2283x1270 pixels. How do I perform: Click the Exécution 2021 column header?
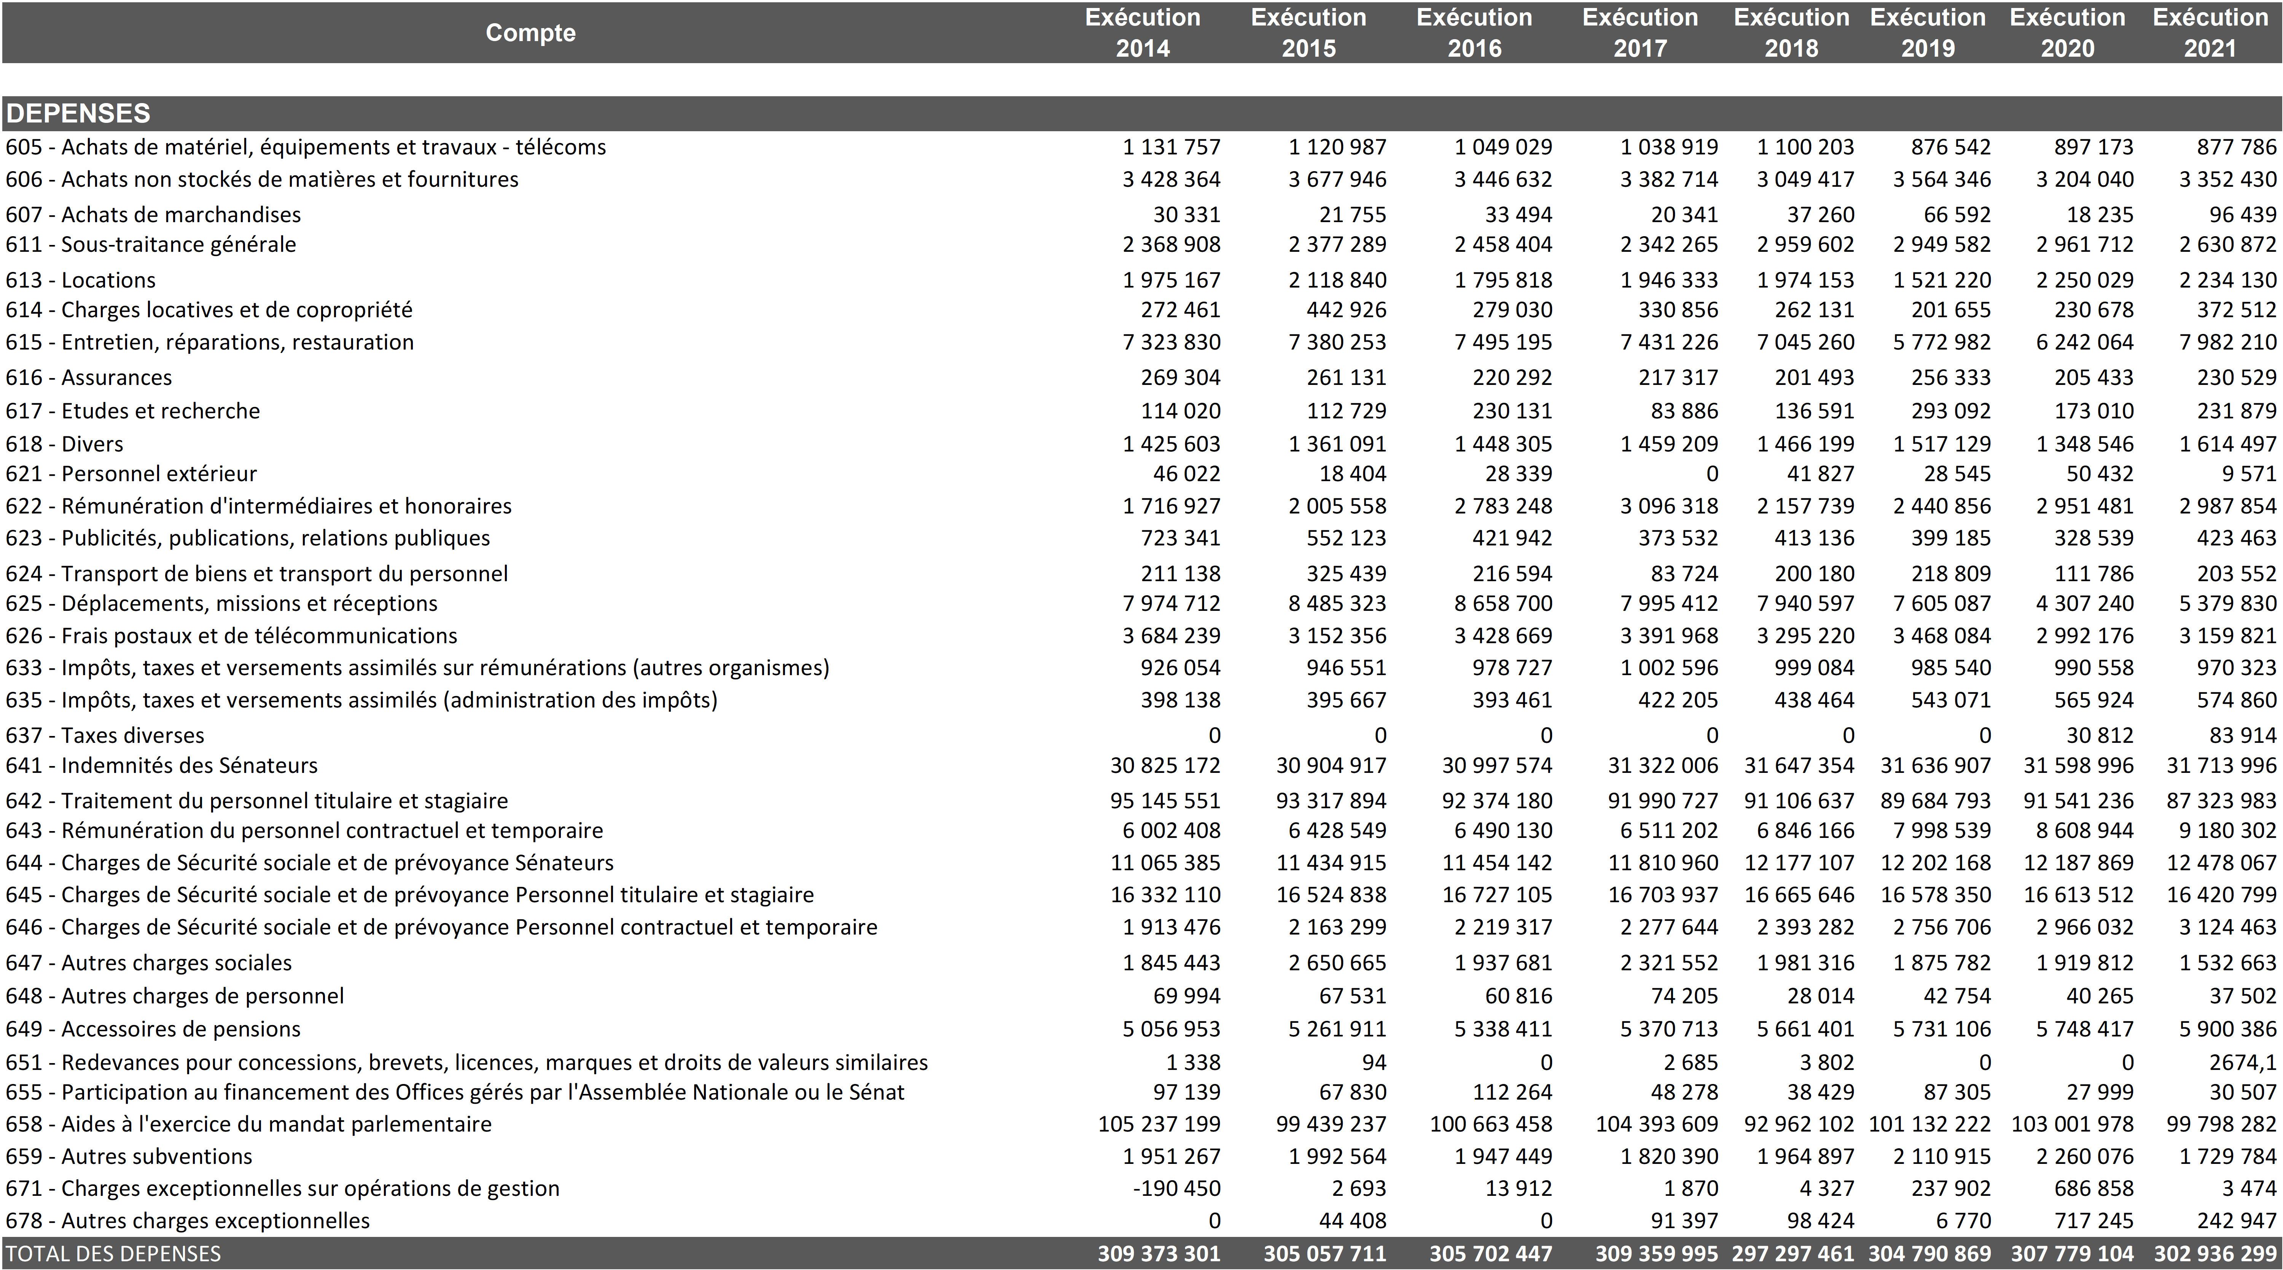(x=2210, y=33)
